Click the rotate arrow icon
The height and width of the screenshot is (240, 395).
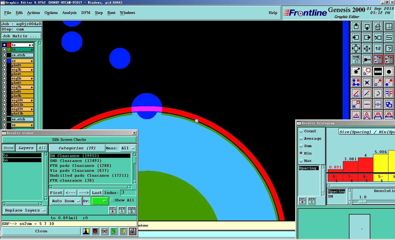(378, 93)
